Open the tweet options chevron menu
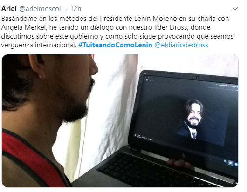Screen dimensions: 247x192 pos(235,9)
